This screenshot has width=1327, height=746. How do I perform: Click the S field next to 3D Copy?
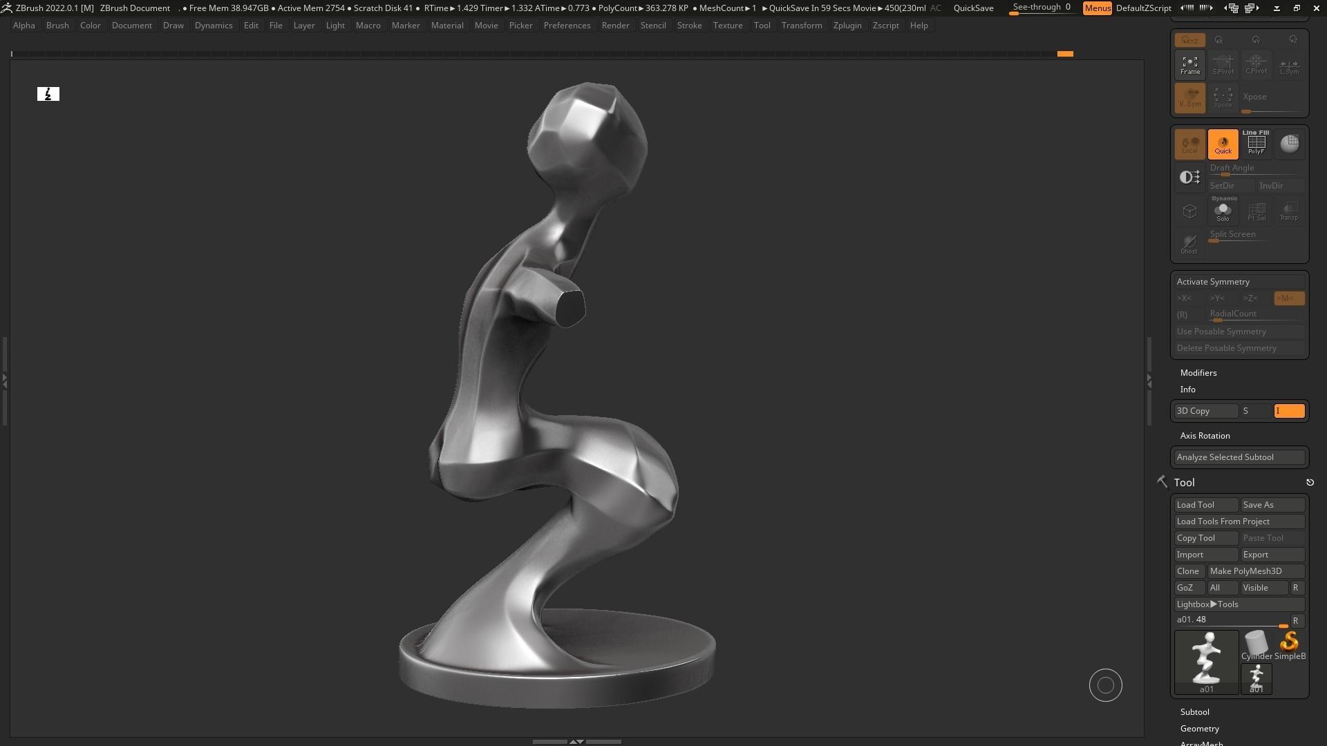tap(1256, 411)
